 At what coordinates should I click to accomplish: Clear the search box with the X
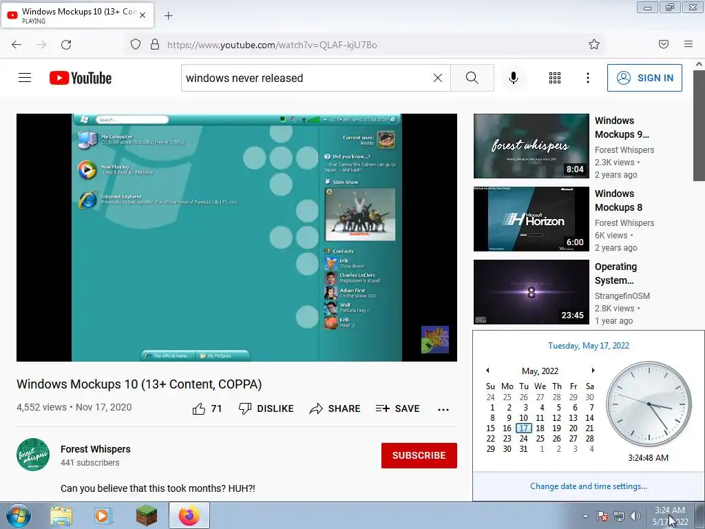click(437, 78)
